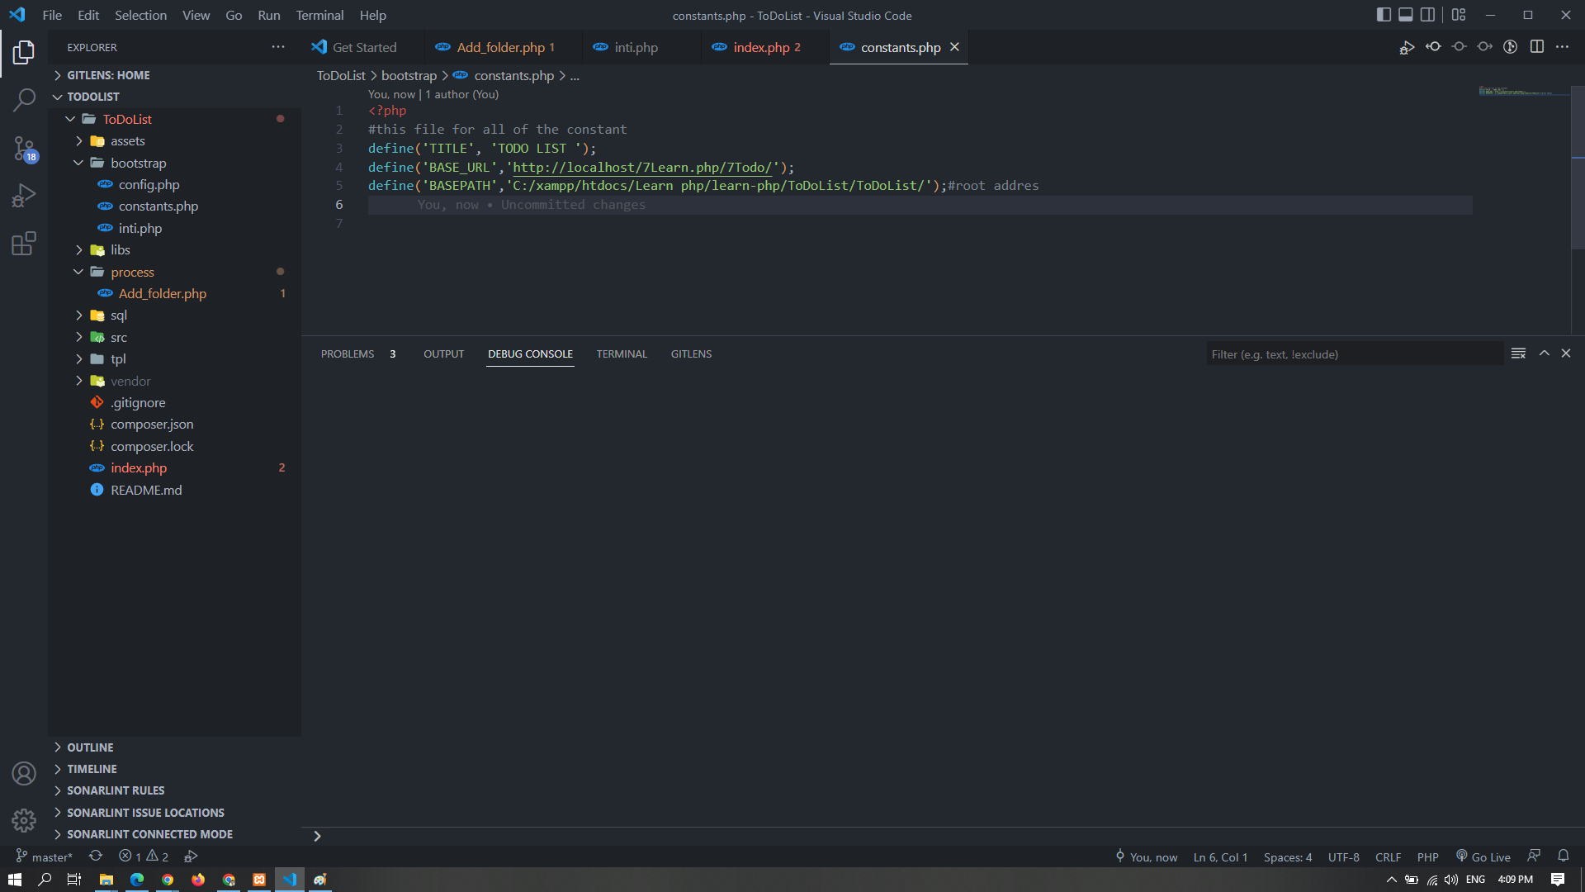
Task: Maximize the panel with chevron up
Action: [x=1544, y=353]
